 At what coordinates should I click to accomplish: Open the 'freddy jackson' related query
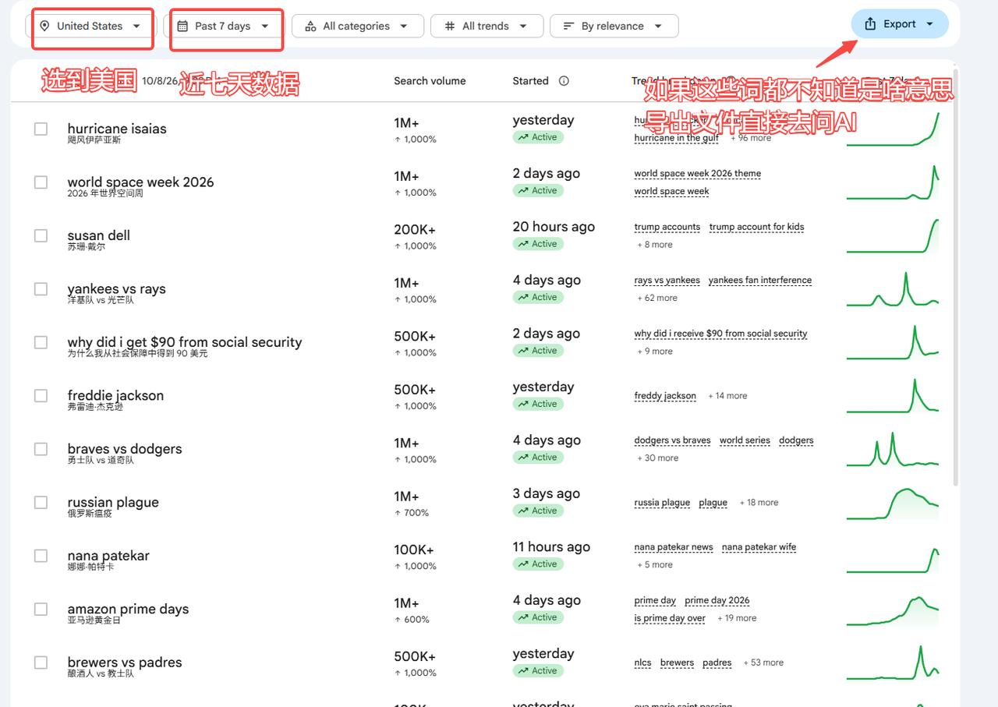pos(665,396)
